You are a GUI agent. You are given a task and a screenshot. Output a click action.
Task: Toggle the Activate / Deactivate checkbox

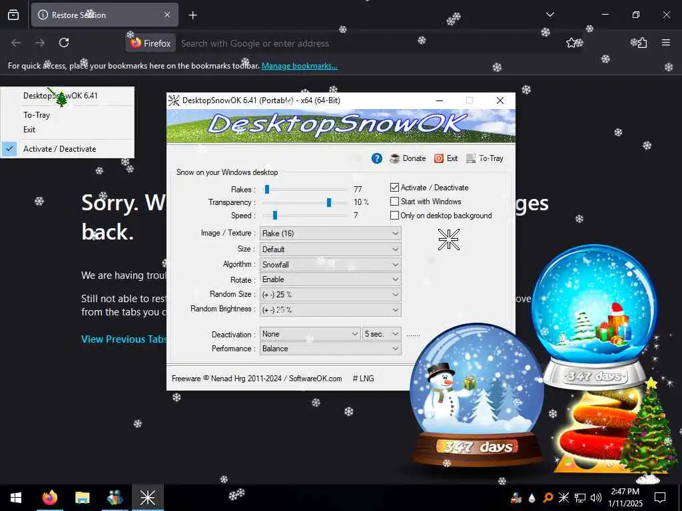[394, 187]
